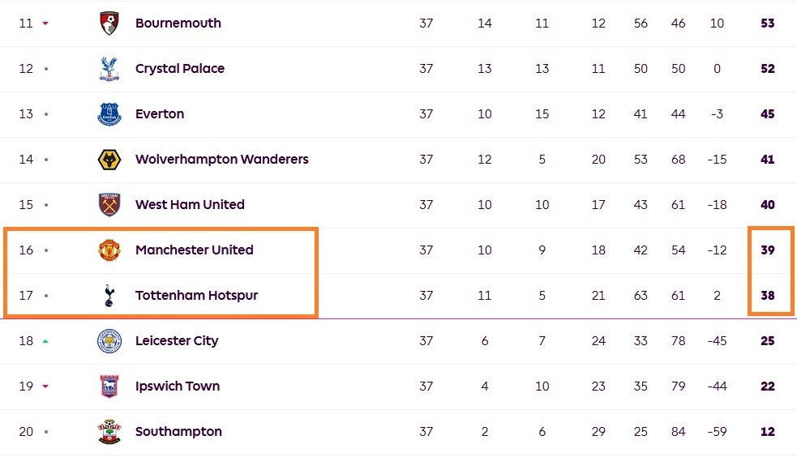Open the Manchester United team link

pos(195,250)
